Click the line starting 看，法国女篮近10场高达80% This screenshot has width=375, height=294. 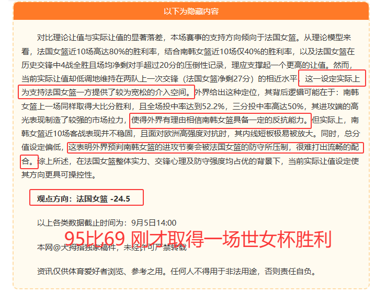coord(188,51)
